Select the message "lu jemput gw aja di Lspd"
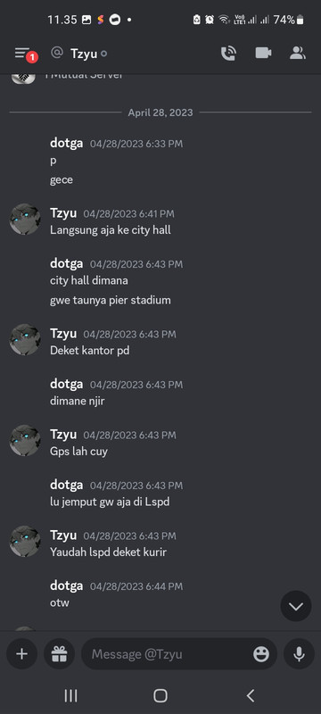The image size is (321, 714). click(x=110, y=502)
